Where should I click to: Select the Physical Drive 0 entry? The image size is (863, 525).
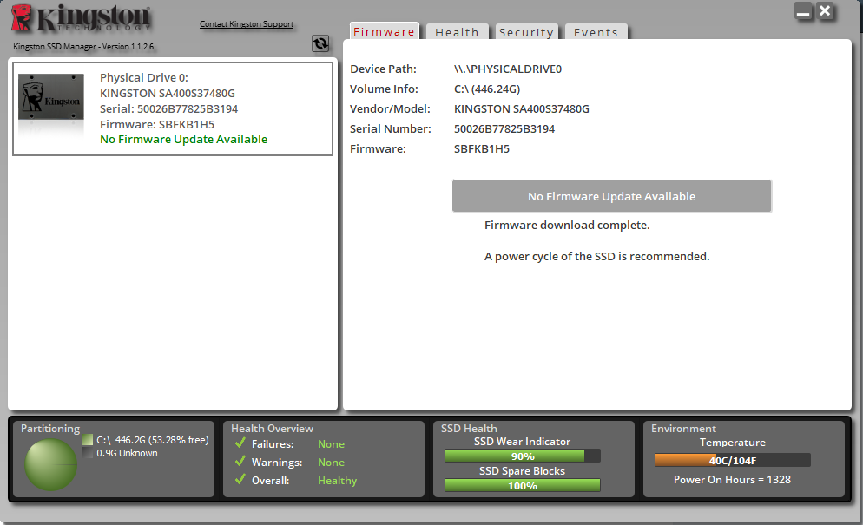173,108
